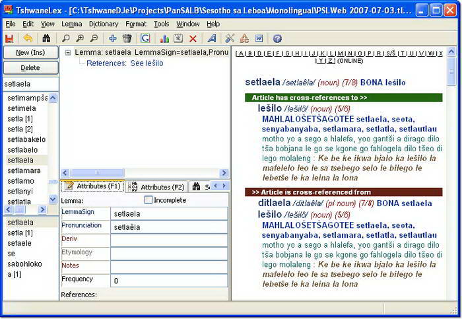Click the lemma list scroll up arrow
462x319 pixels.
coord(53,98)
